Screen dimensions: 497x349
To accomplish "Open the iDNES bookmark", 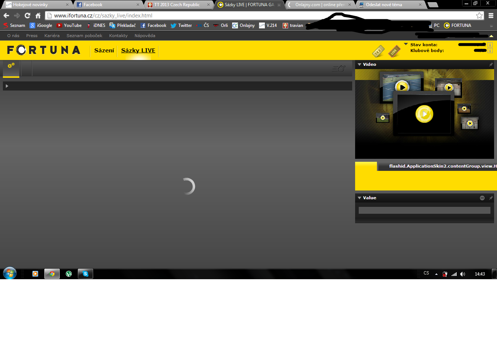I will 96,25.
